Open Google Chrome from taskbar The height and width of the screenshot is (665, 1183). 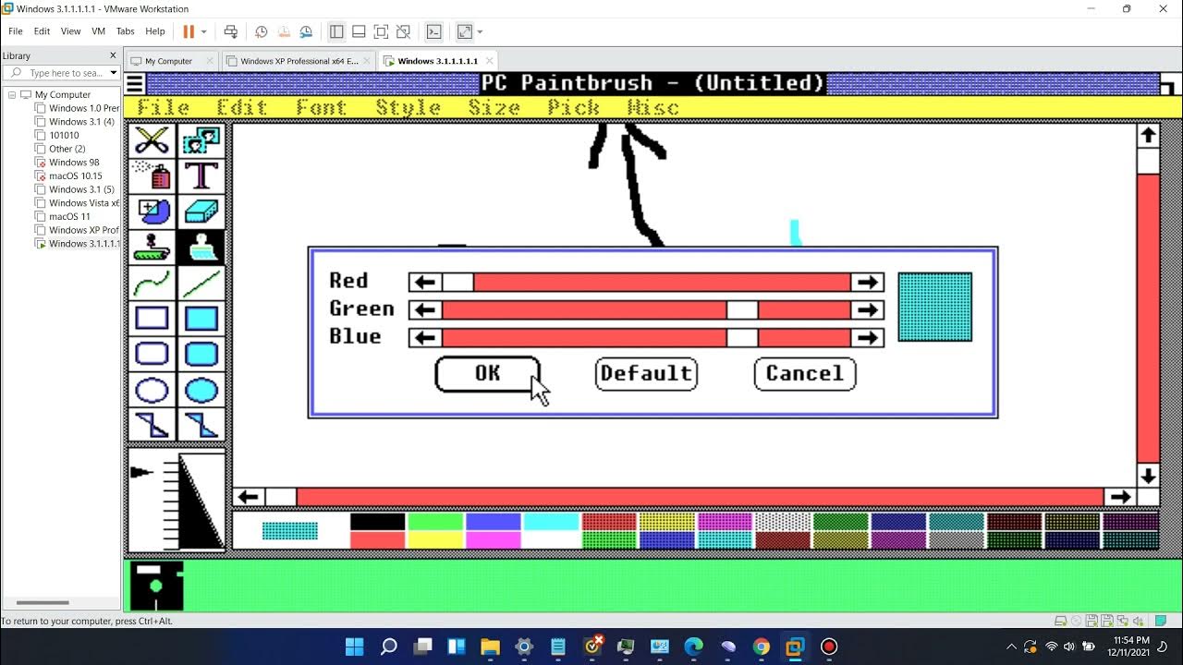(761, 647)
